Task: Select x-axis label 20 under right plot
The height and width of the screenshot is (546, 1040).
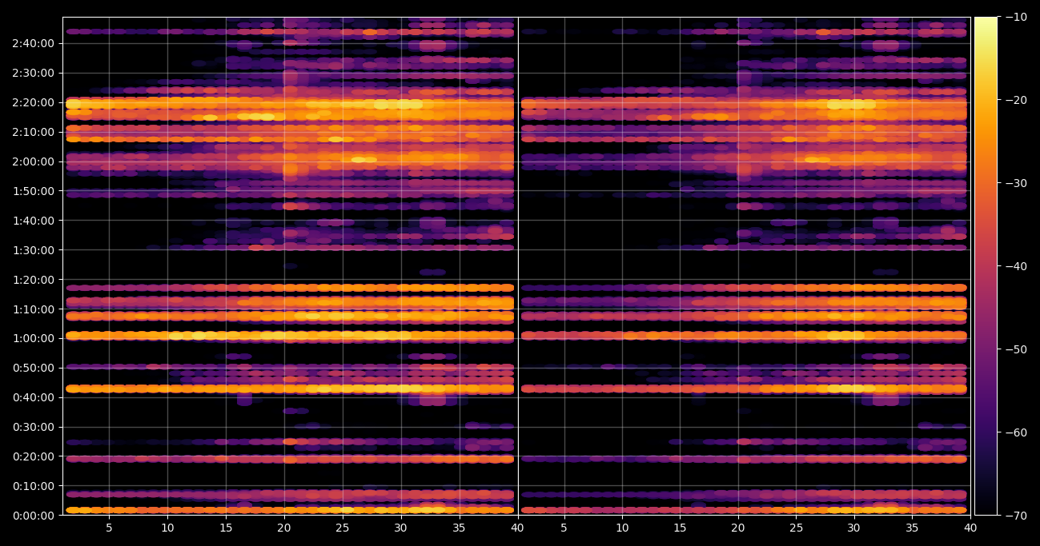Action: click(738, 528)
